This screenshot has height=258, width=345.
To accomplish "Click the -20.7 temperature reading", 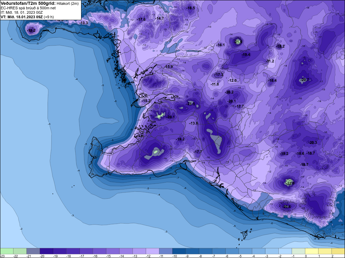I will pos(305,80).
